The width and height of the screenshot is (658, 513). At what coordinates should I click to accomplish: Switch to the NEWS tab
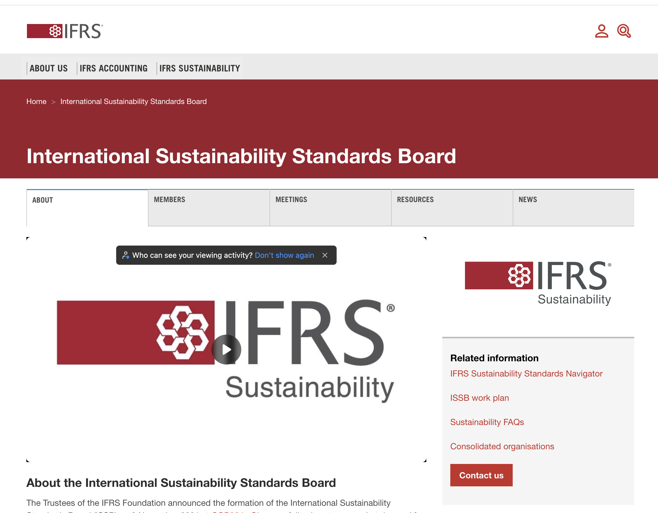574,208
